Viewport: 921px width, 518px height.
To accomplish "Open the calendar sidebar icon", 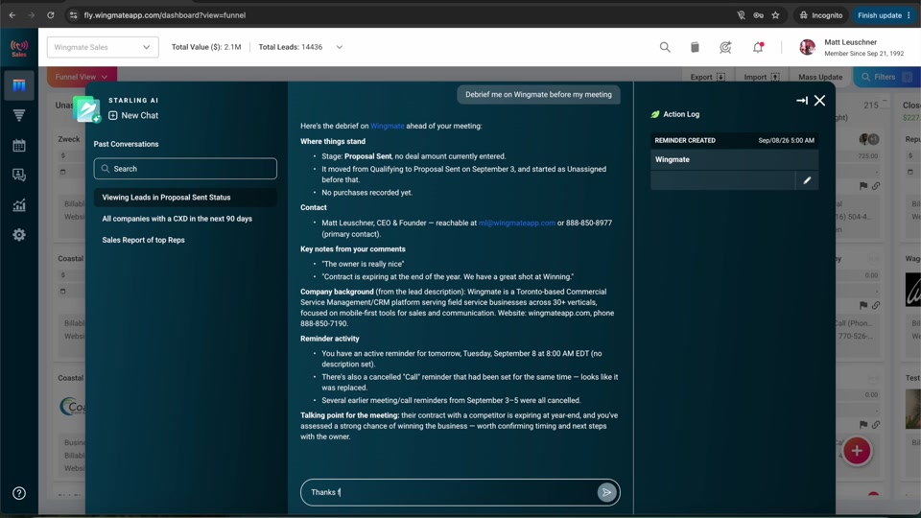I will pyautogui.click(x=19, y=145).
